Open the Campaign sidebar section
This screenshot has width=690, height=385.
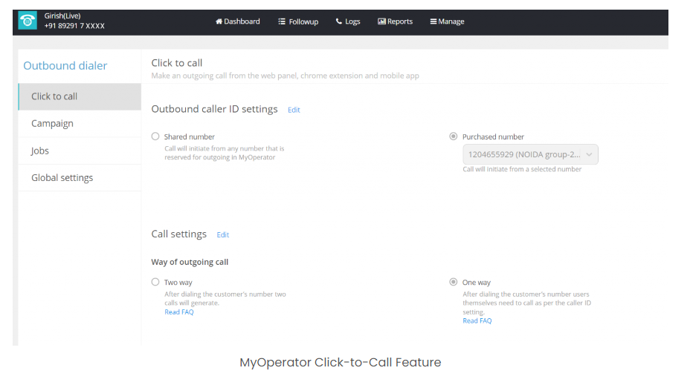pos(80,124)
